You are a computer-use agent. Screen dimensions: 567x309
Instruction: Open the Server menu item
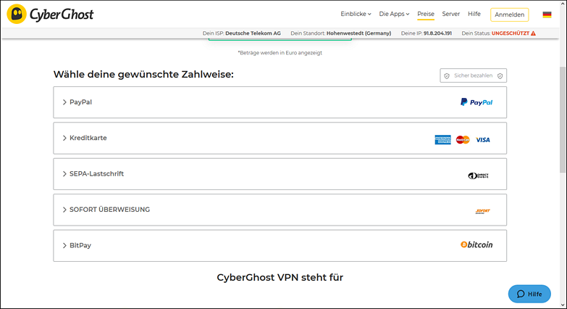(451, 14)
